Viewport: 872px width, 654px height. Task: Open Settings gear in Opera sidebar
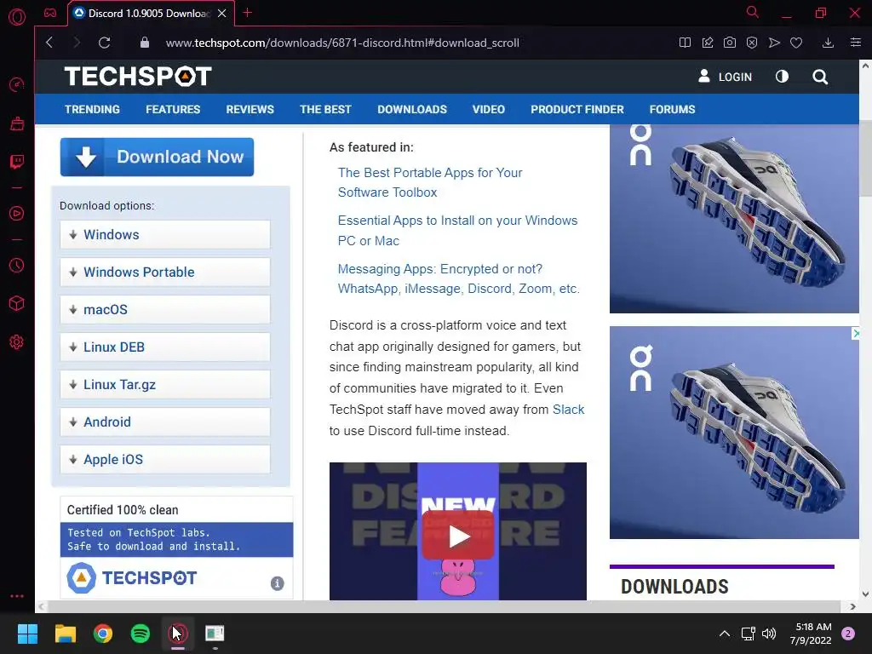pos(17,342)
